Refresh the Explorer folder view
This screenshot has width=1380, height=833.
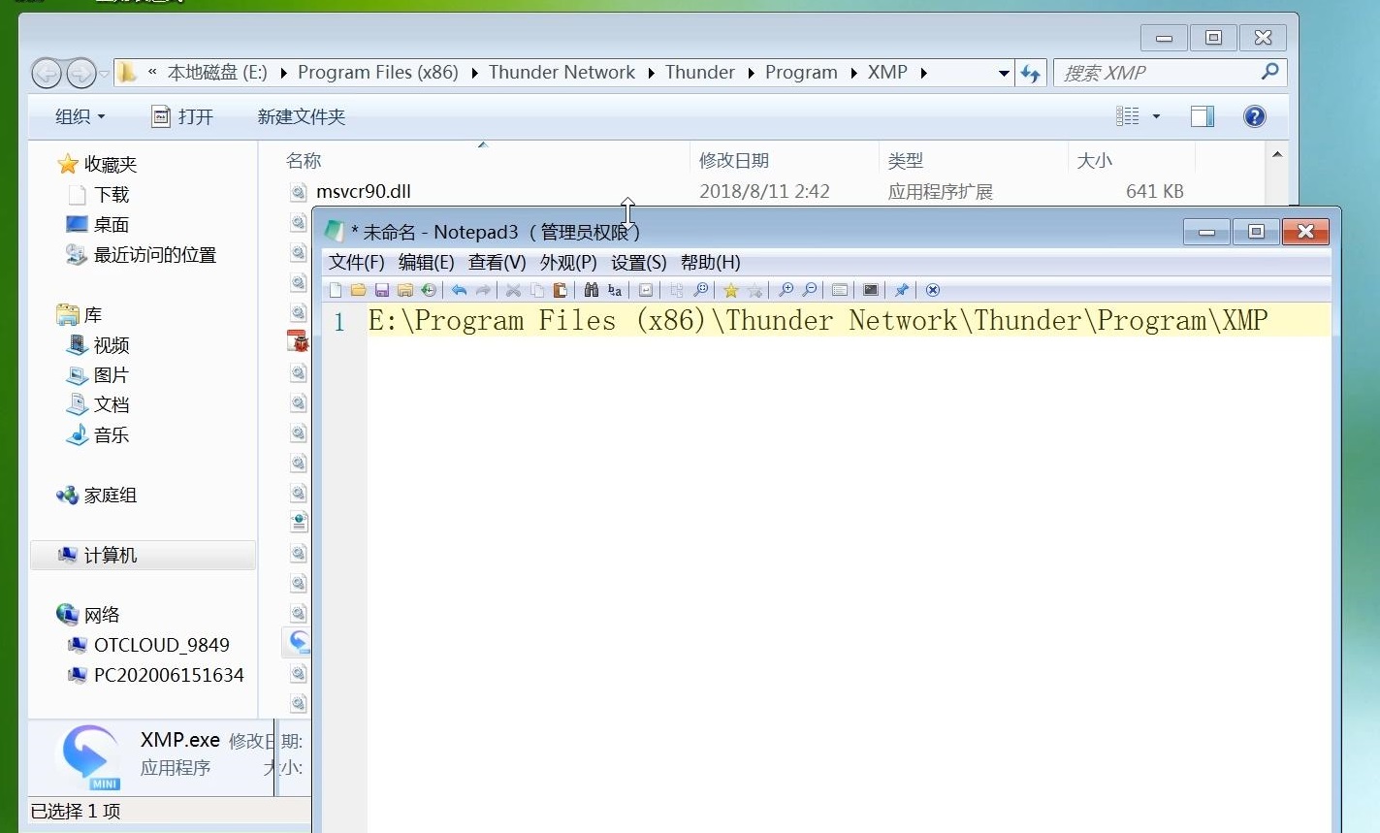pos(1030,73)
